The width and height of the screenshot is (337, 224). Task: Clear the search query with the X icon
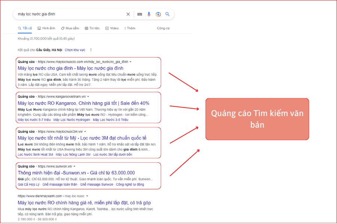(x=128, y=14)
